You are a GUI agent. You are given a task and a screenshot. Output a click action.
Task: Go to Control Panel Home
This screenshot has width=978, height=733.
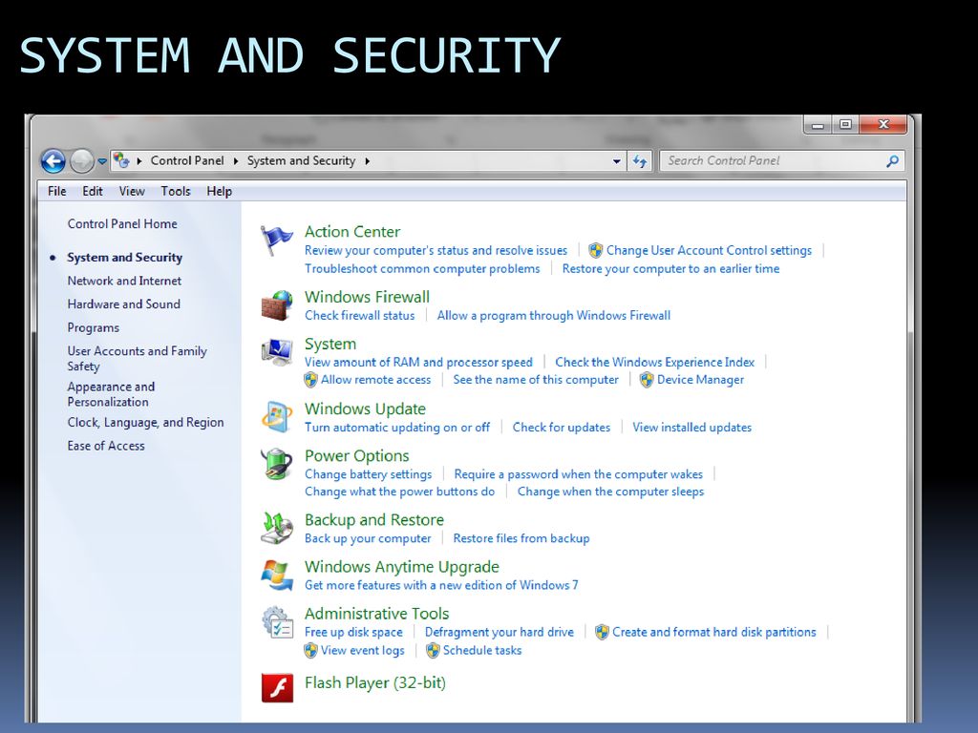pyautogui.click(x=122, y=223)
